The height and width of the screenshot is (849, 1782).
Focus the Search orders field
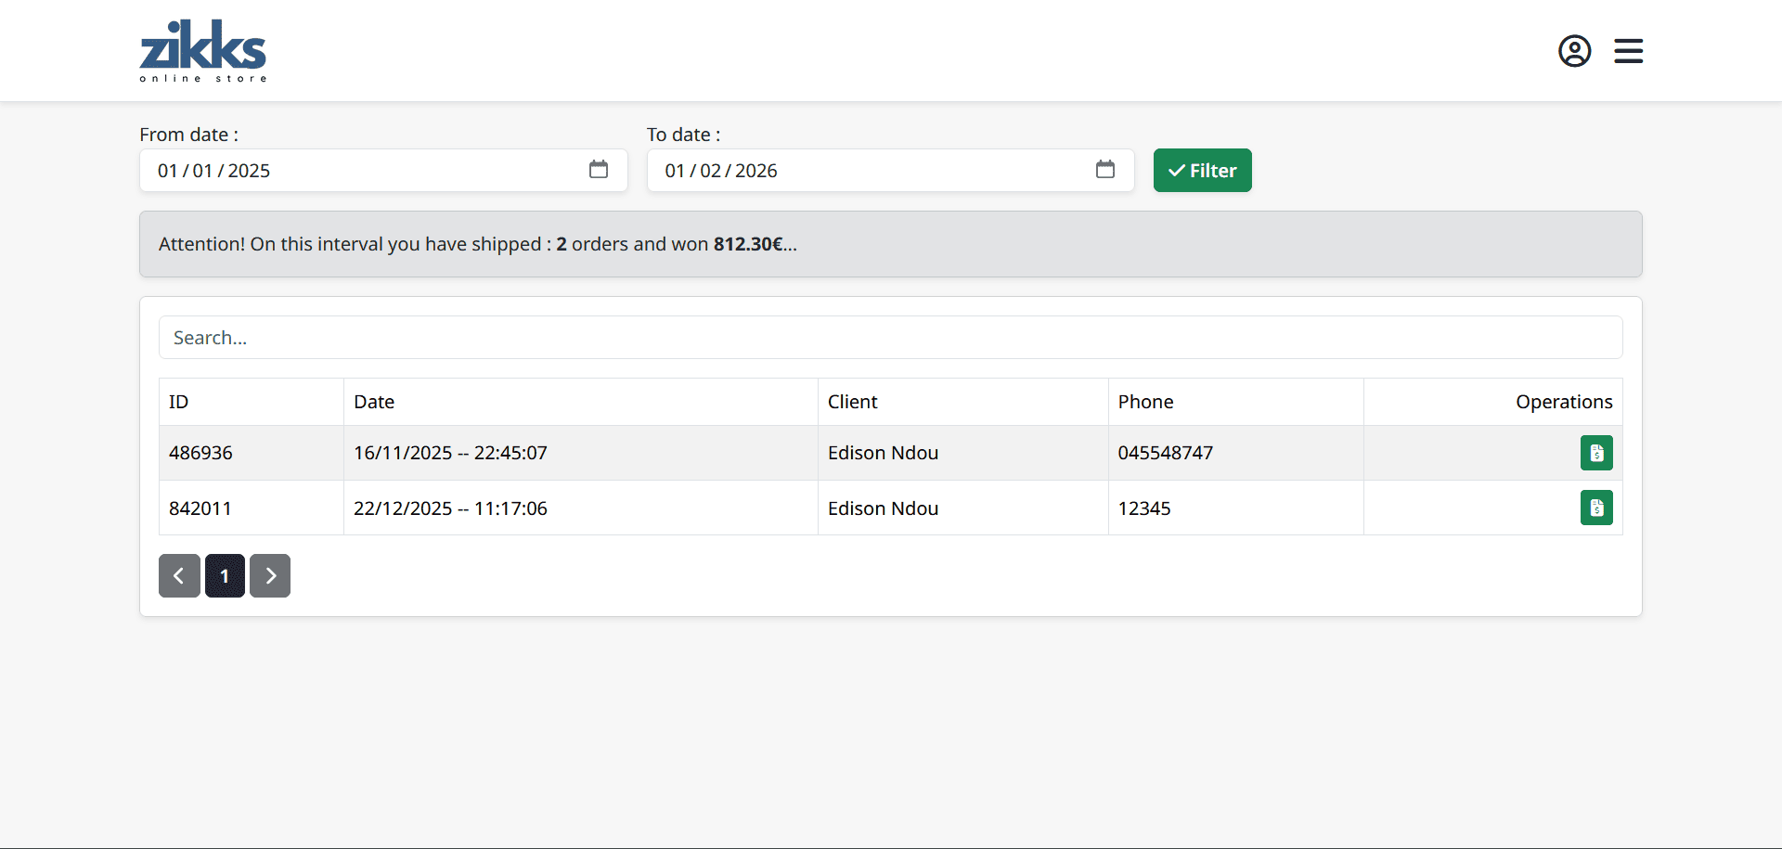coord(890,338)
